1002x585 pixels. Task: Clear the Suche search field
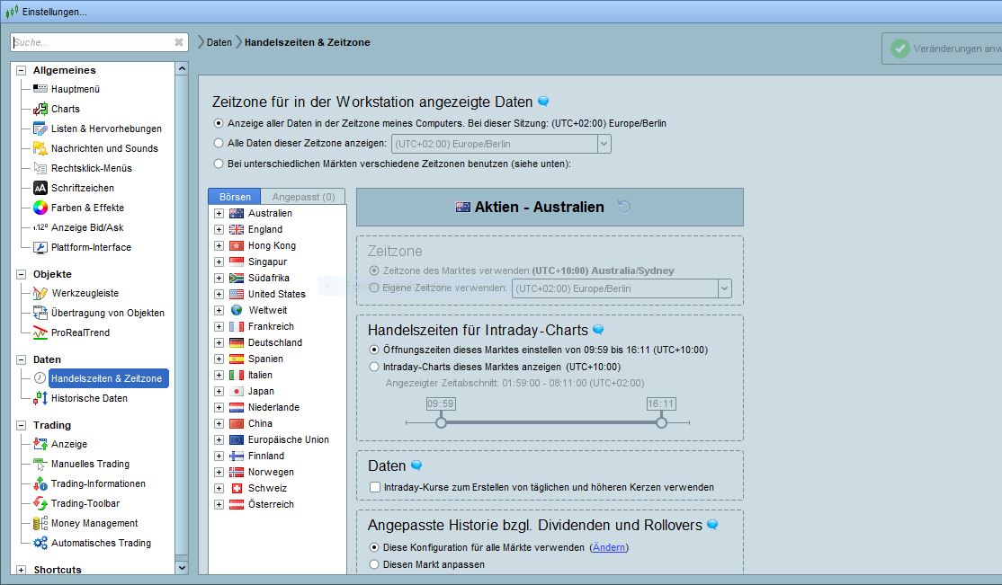pyautogui.click(x=179, y=42)
